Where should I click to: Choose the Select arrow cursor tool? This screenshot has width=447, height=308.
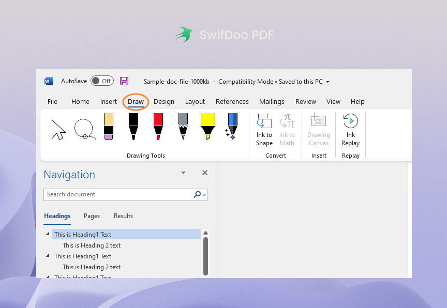click(x=58, y=130)
